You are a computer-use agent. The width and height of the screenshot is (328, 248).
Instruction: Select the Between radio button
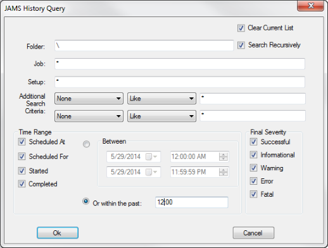coord(86,144)
